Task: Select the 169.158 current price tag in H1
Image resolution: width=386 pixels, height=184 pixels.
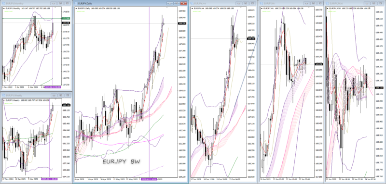Action: [x=318, y=64]
